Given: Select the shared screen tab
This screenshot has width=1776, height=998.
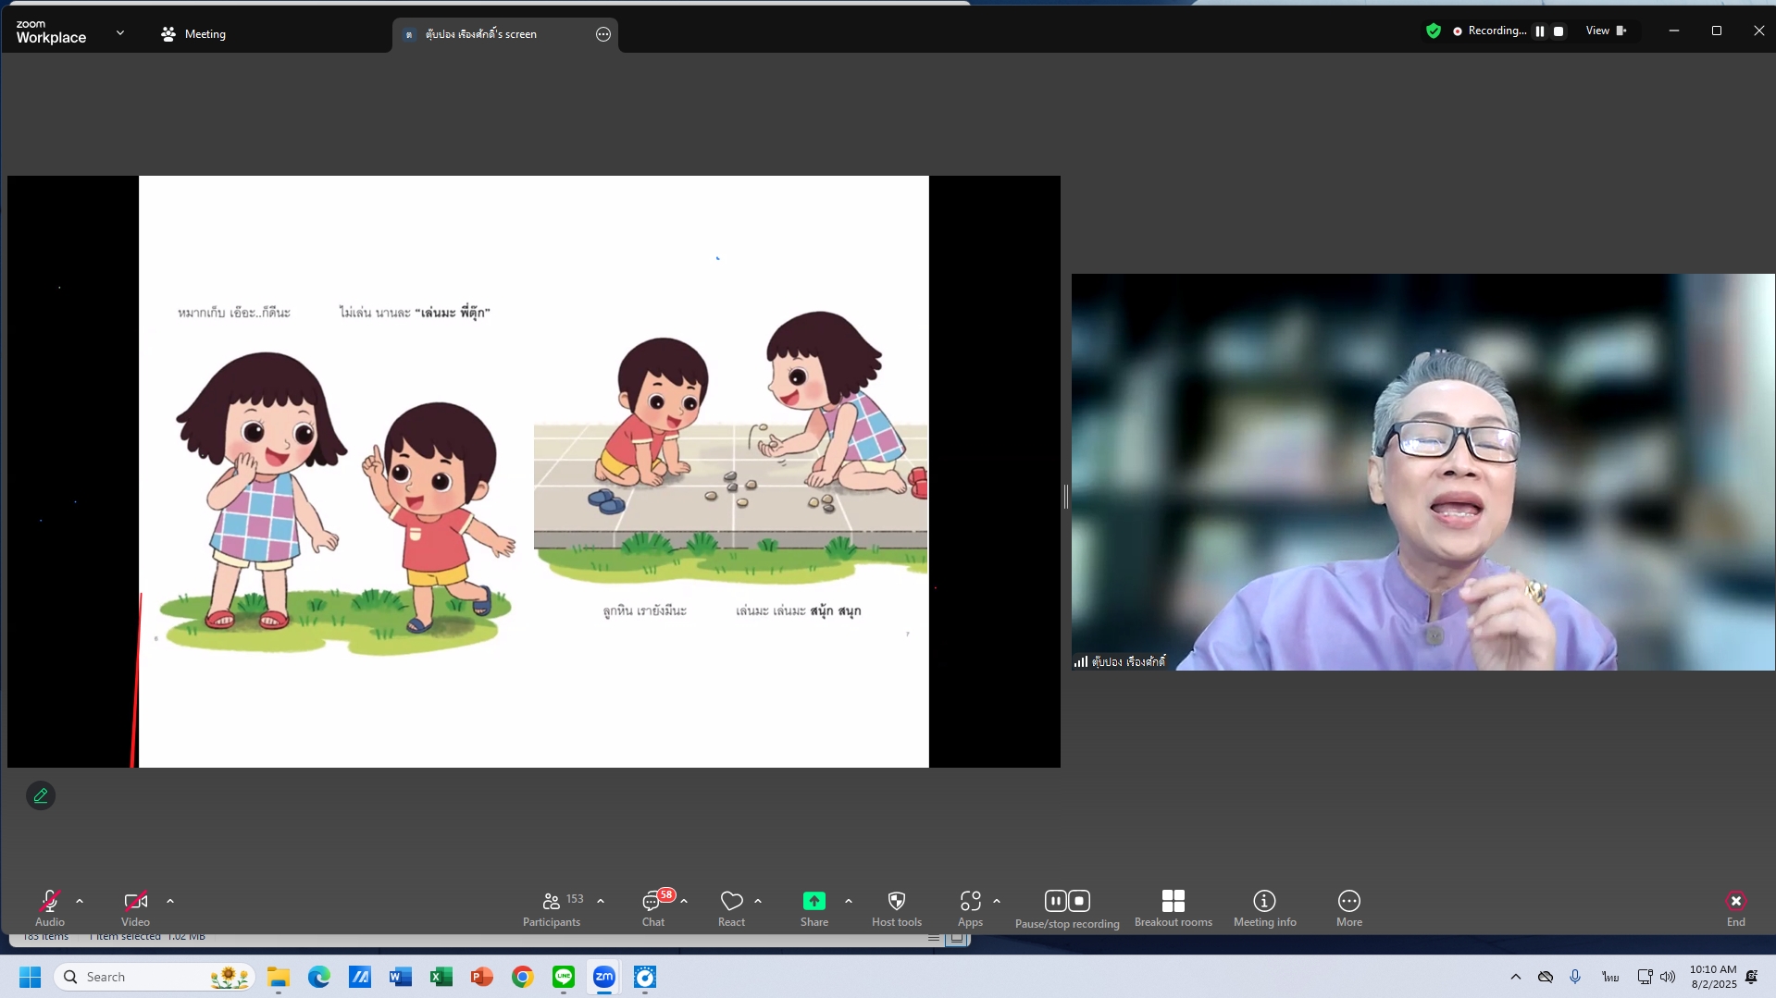Looking at the screenshot, I should 481,34.
